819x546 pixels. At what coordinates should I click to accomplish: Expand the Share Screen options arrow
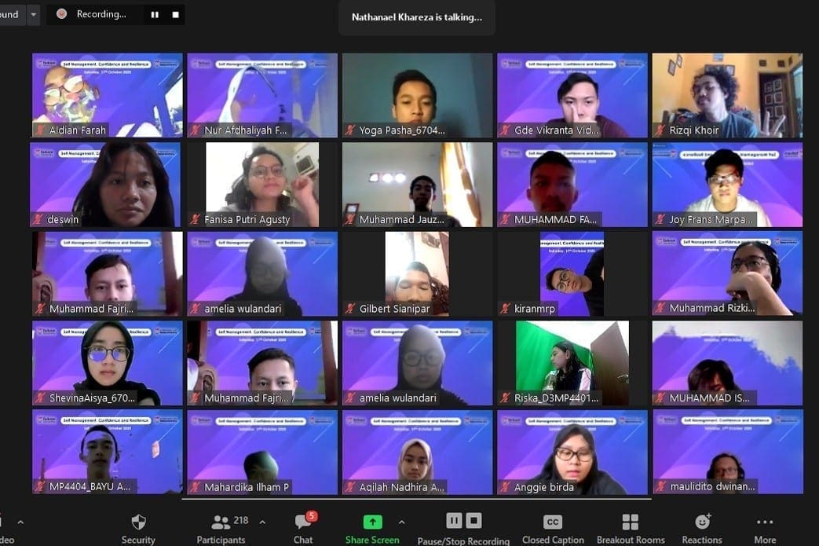click(401, 522)
